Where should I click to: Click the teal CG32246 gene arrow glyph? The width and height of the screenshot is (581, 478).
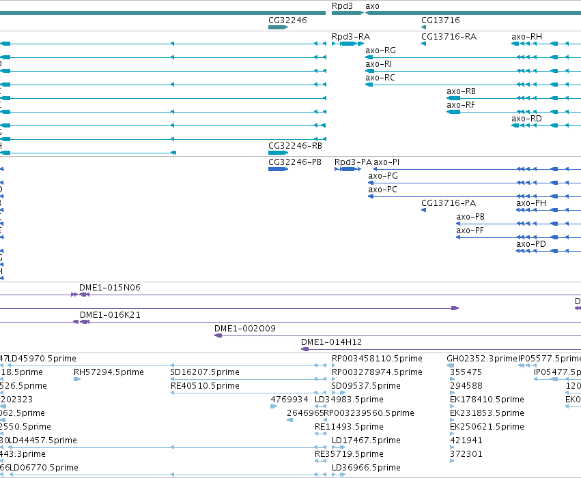coord(278,27)
